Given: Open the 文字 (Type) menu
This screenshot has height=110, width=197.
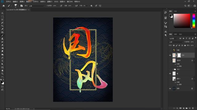Looking at the screenshot, I should click(x=36, y=2).
